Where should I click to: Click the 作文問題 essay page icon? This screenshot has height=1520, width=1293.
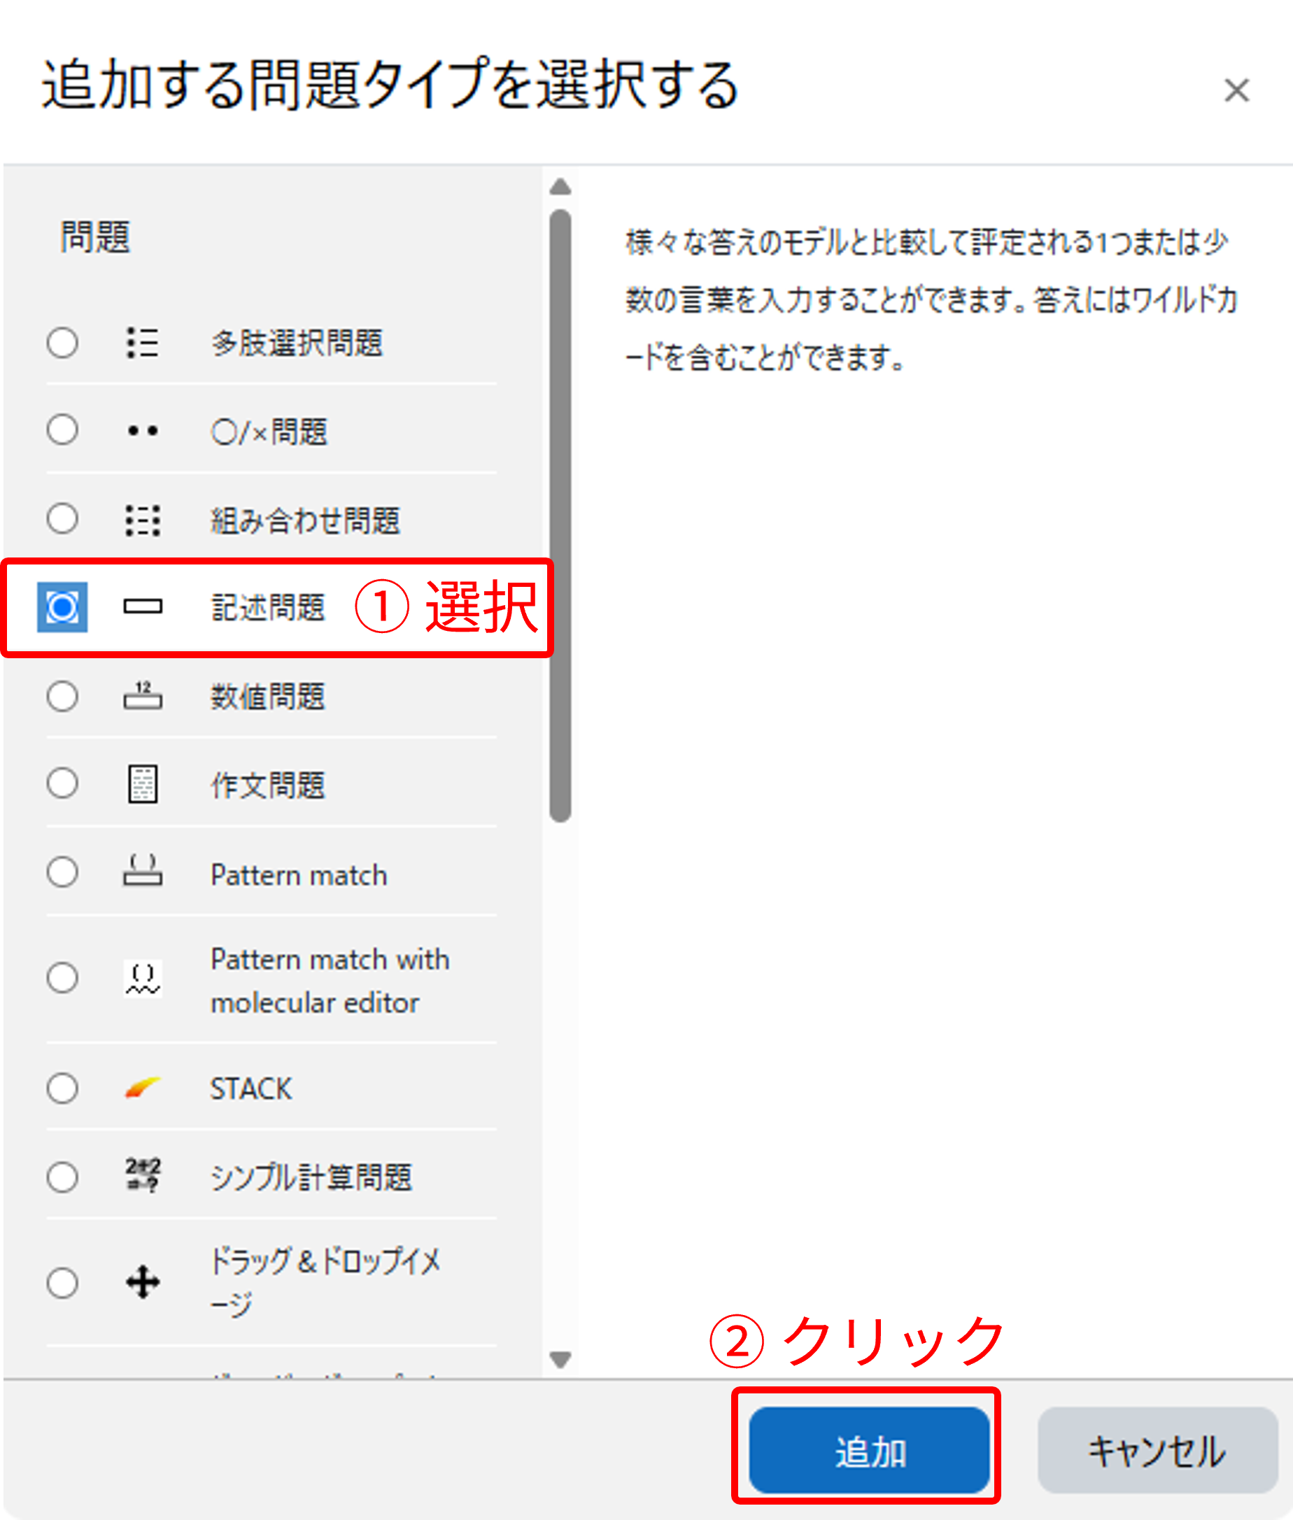pyautogui.click(x=142, y=784)
